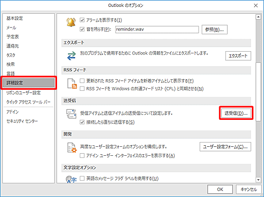Open 送受信(D)... settings button

[x=236, y=113]
